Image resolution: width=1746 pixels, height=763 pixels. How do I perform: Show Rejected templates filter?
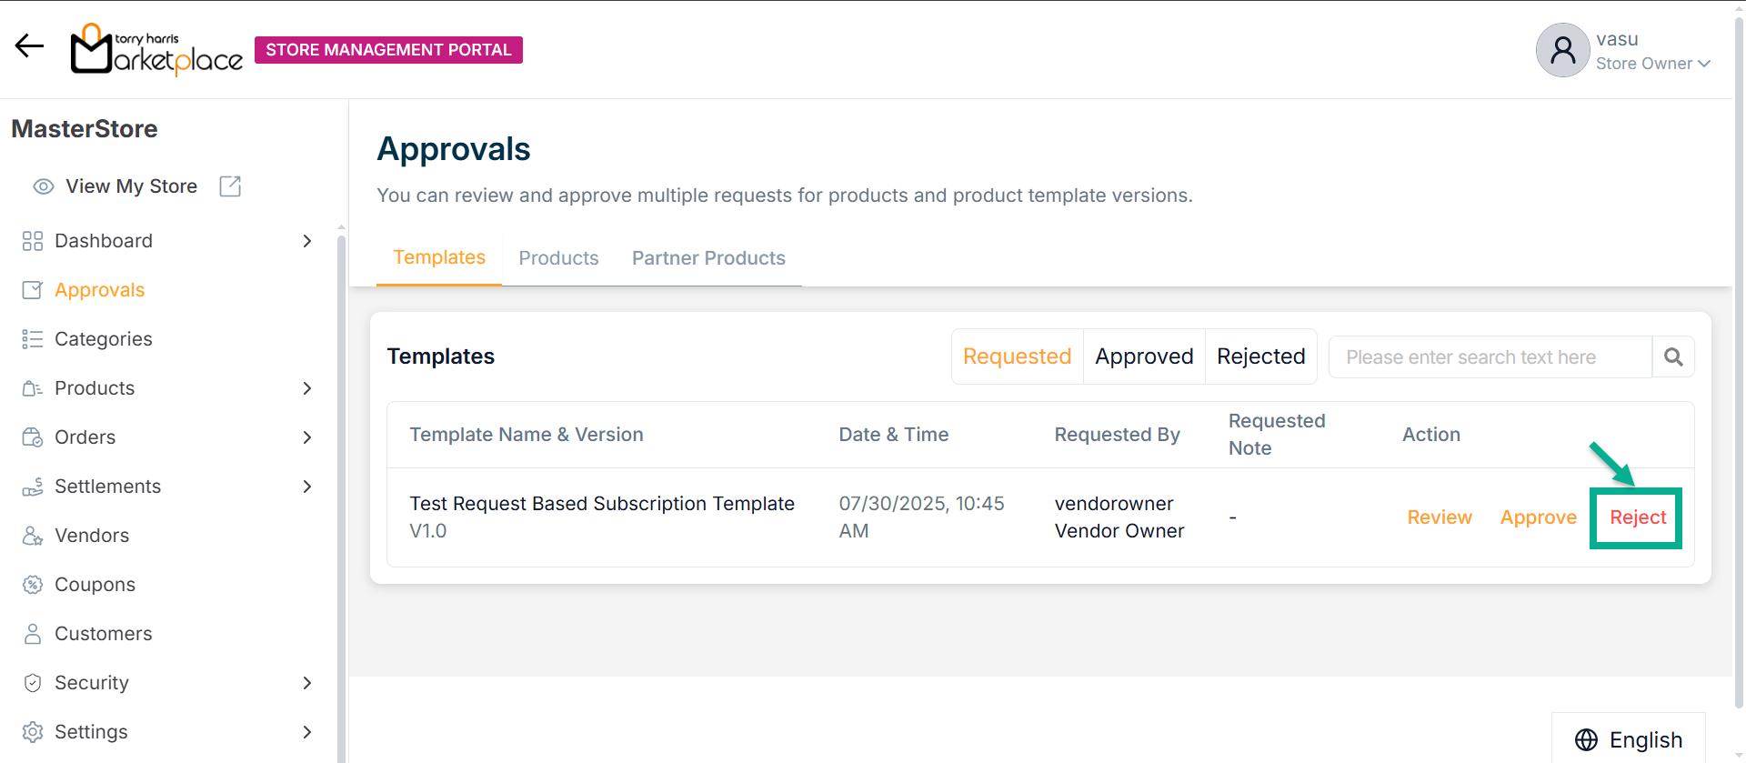[x=1260, y=356]
